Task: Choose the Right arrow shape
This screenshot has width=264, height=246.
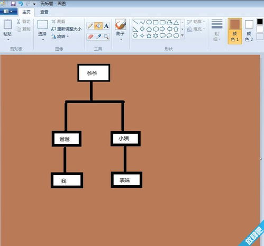Action: (x=162, y=29)
